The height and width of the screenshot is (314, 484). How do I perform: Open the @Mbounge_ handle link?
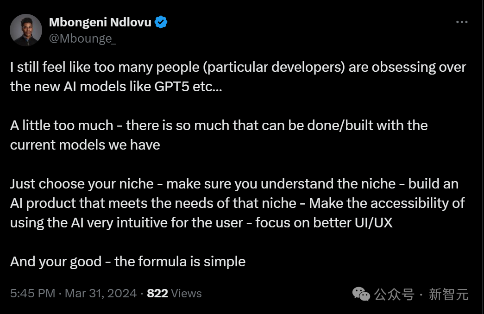point(82,38)
